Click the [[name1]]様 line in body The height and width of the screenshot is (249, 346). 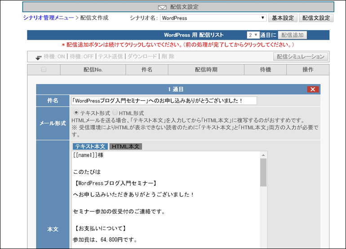click(x=88, y=155)
